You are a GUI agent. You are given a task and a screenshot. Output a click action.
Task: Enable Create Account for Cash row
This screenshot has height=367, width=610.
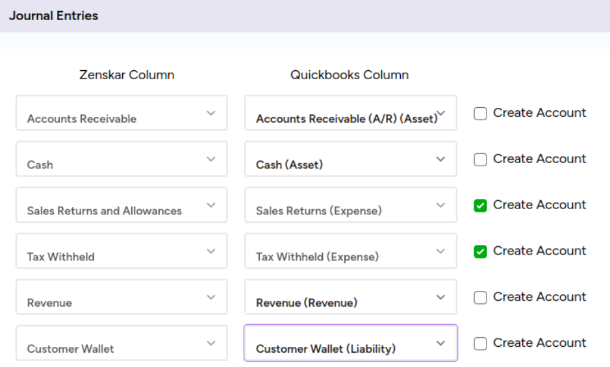pos(480,160)
